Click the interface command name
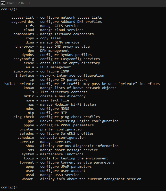 25,76
